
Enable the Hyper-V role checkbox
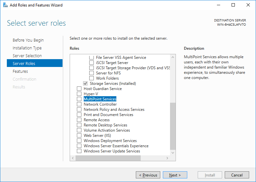click(x=79, y=94)
